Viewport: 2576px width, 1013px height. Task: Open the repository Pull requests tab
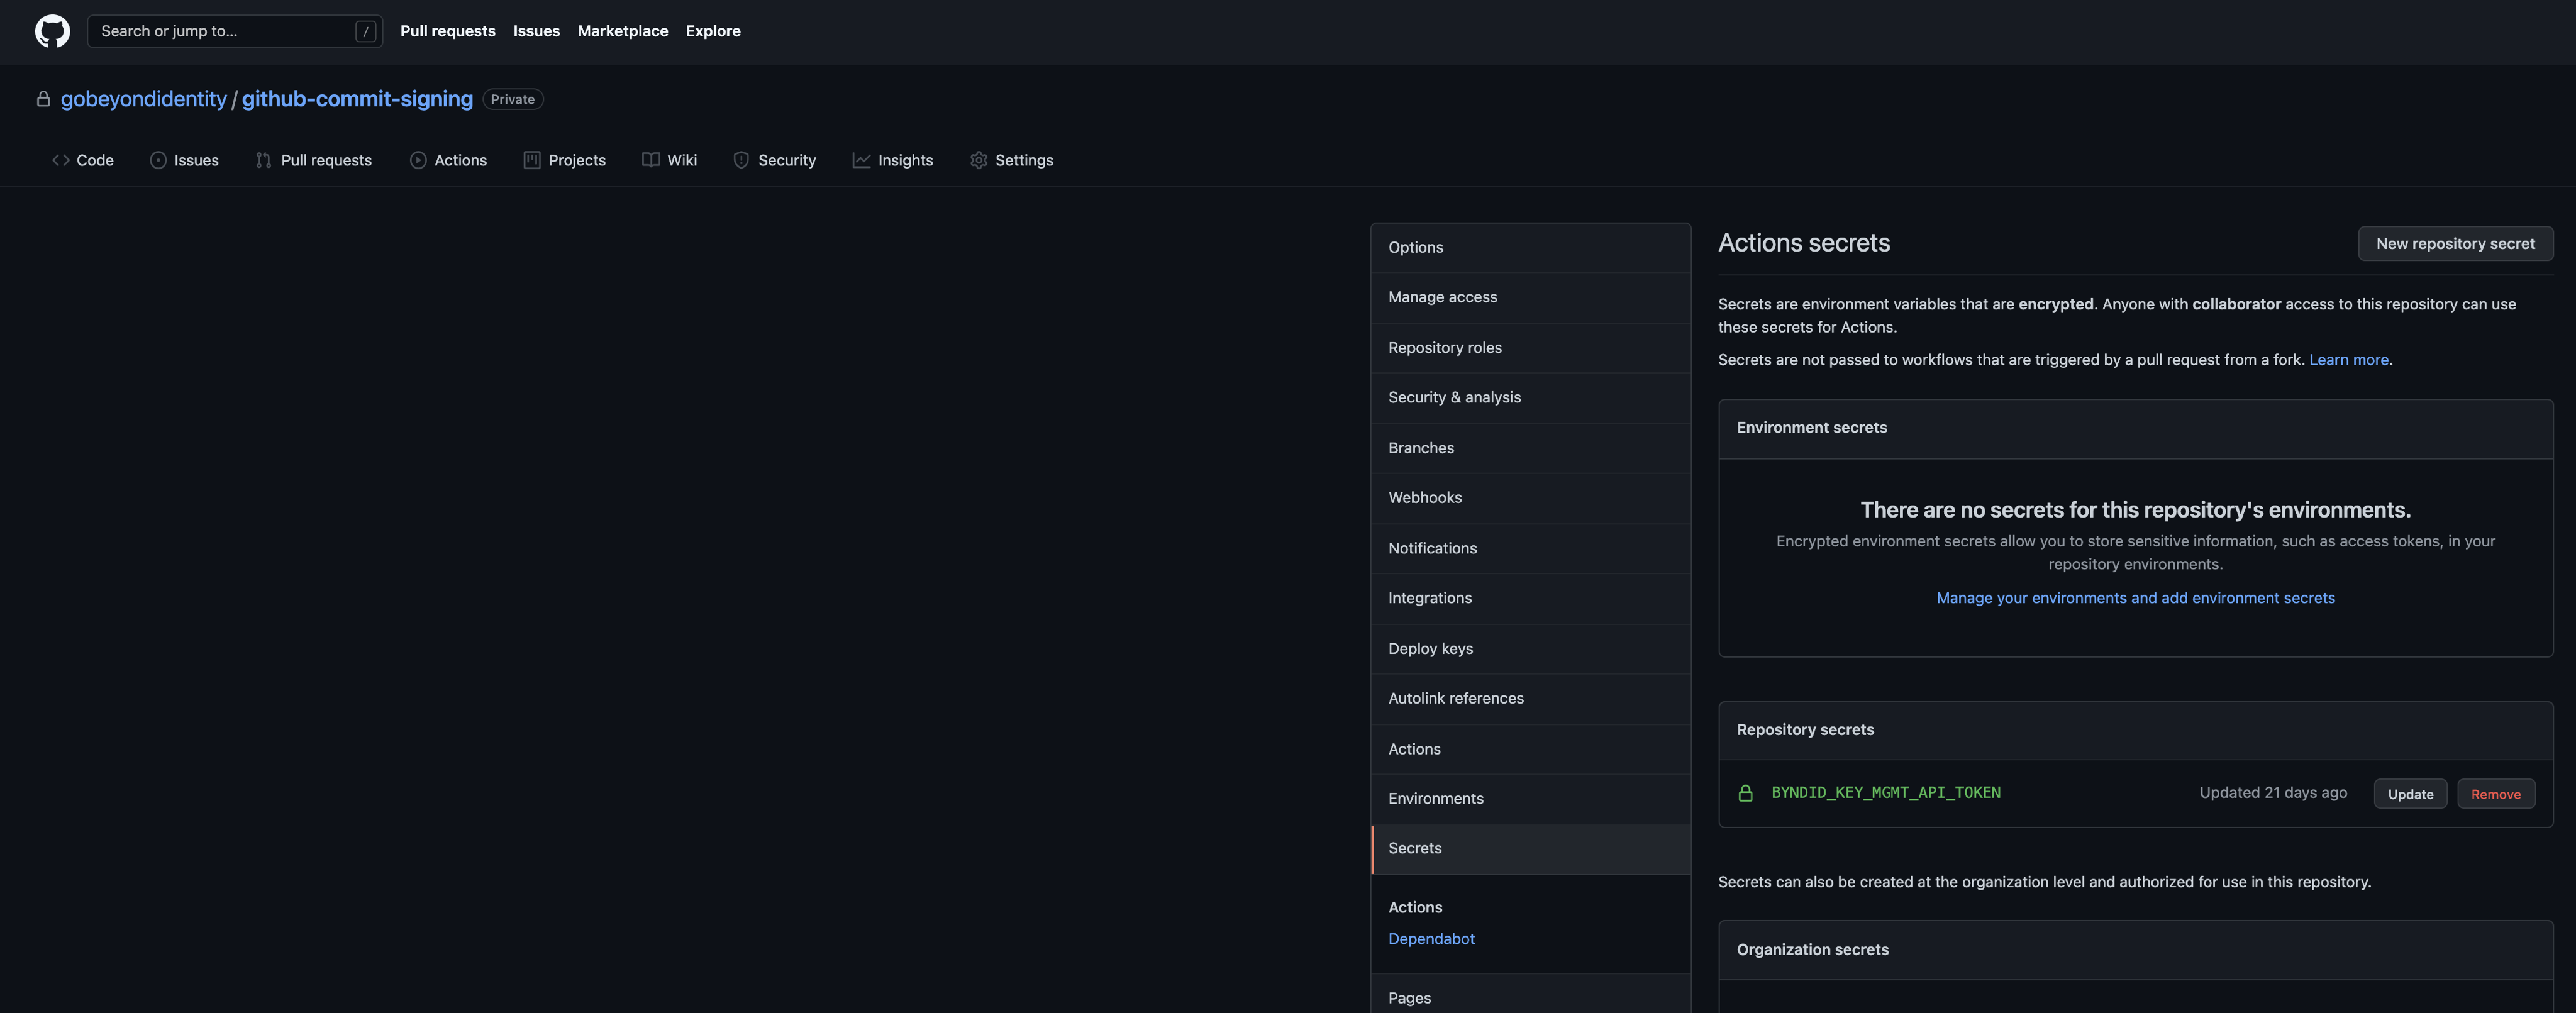314,160
